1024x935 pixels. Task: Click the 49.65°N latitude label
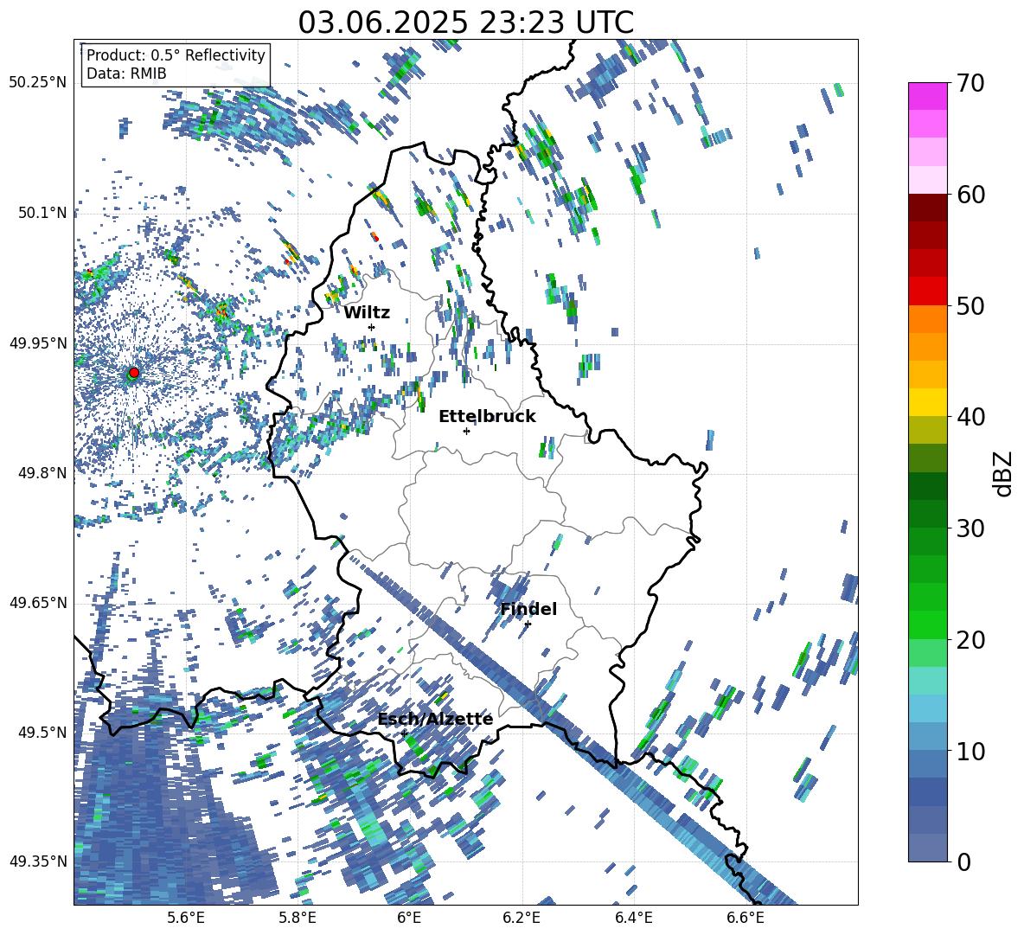pyautogui.click(x=38, y=603)
